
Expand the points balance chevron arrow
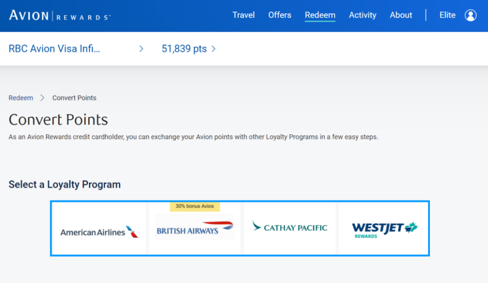coord(214,49)
